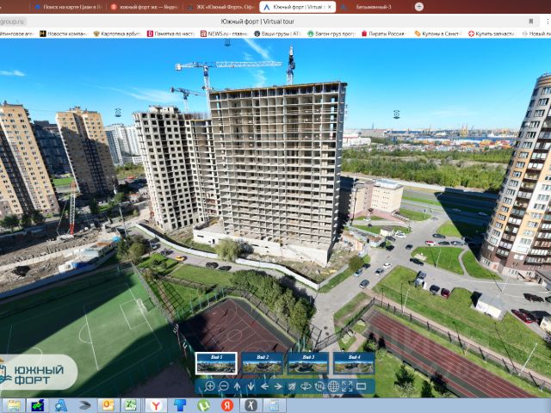
Task: Open the Yandex Browser Y icon in taskbar
Action: 156,405
